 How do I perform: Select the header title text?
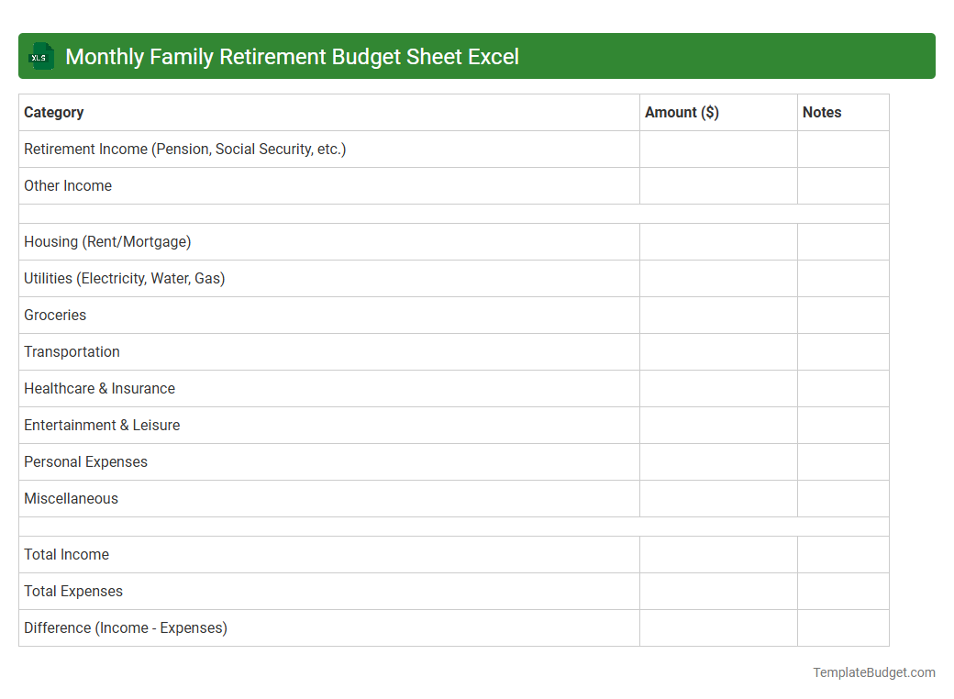[292, 56]
